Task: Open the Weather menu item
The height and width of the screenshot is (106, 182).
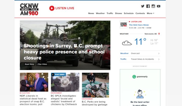Action: point(100,13)
